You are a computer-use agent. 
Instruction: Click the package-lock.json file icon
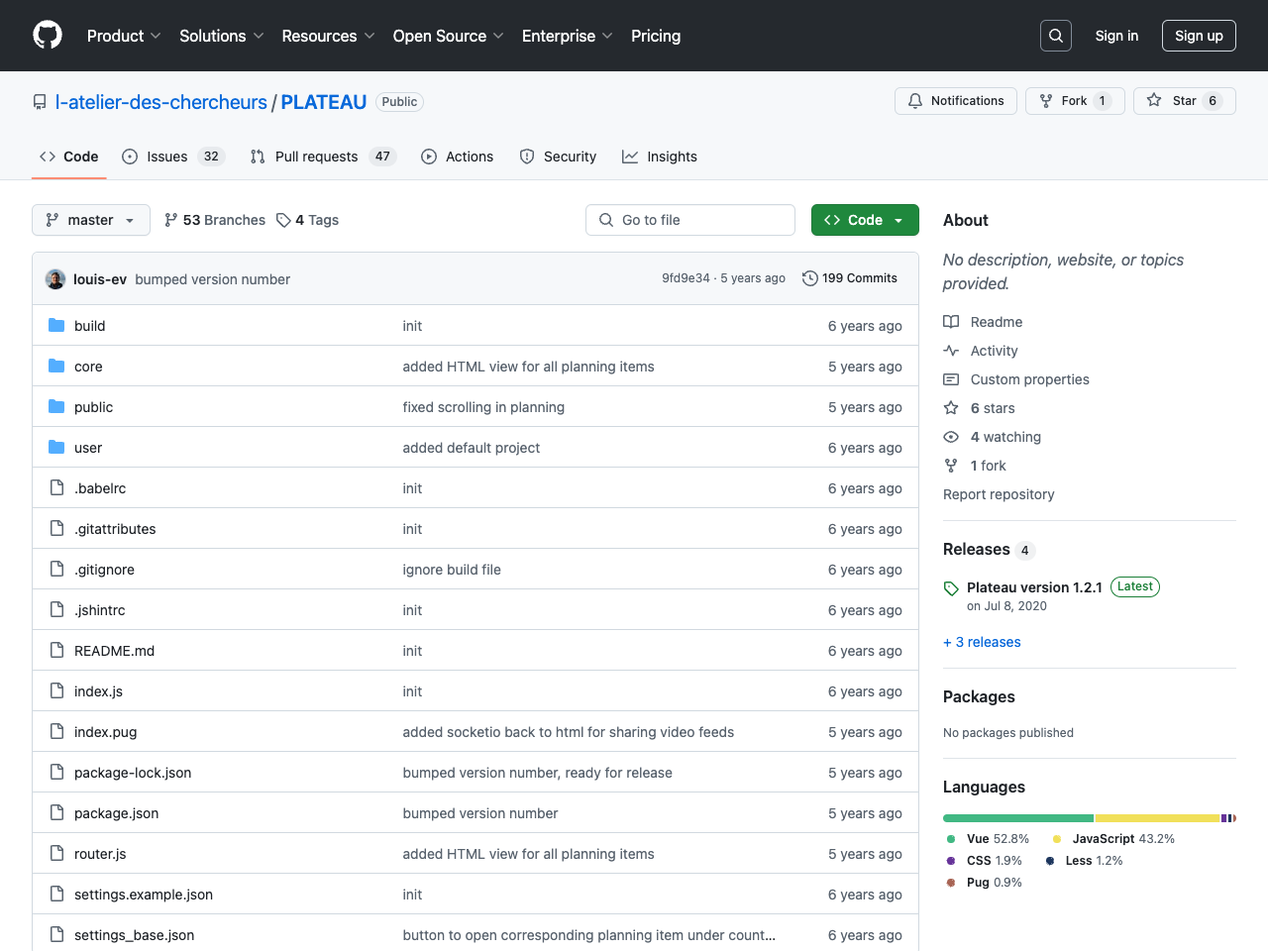pyautogui.click(x=56, y=773)
